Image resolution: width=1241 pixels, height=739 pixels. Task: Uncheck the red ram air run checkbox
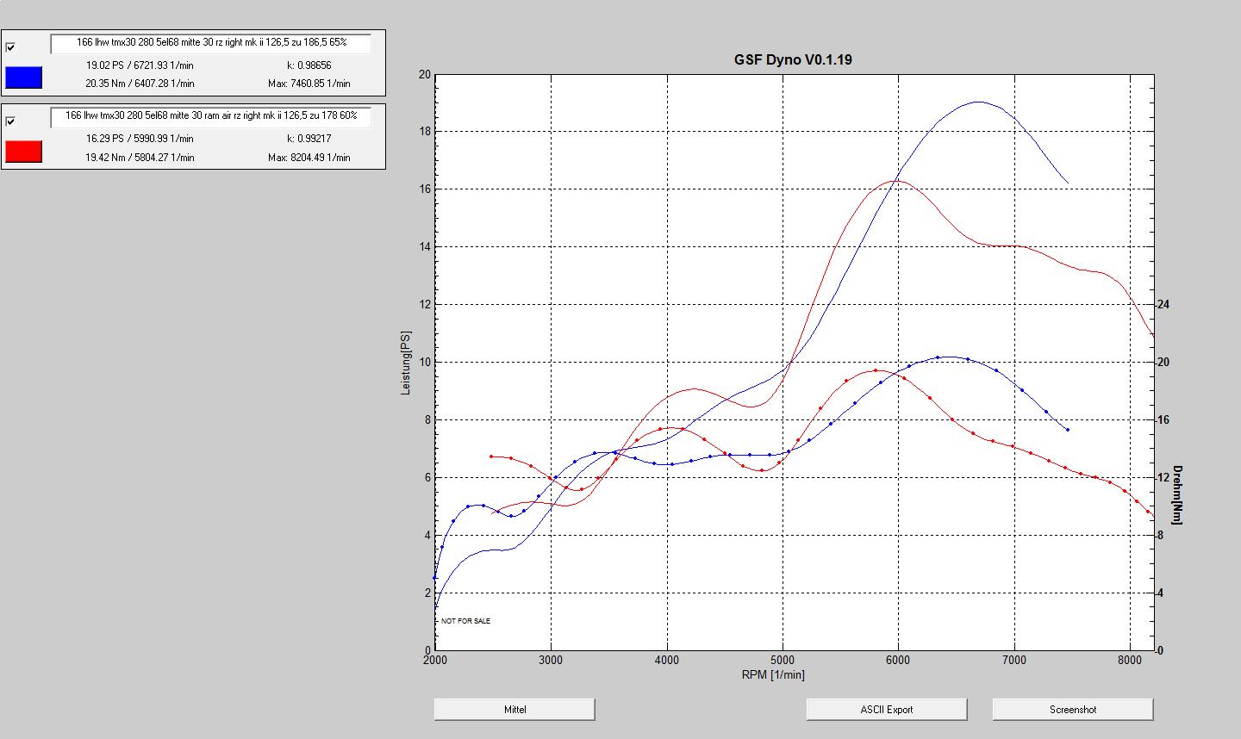[x=10, y=121]
